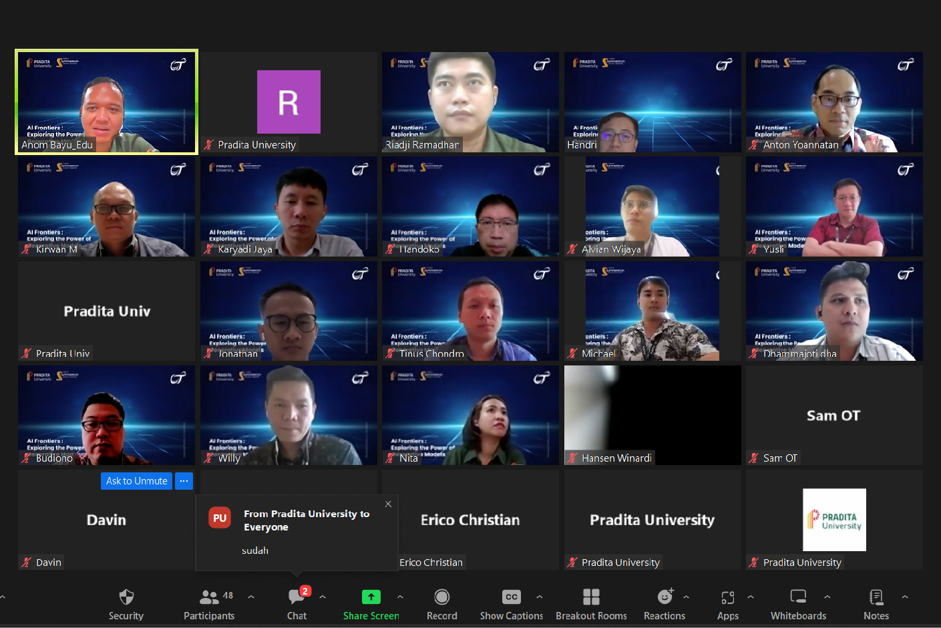Image resolution: width=941 pixels, height=628 pixels.
Task: Click the Ask to Unmute button
Action: click(x=136, y=481)
